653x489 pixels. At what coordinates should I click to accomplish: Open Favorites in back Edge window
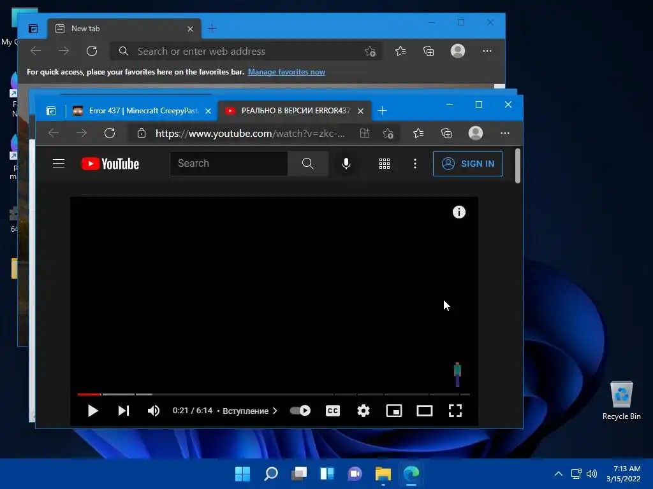[x=400, y=51]
